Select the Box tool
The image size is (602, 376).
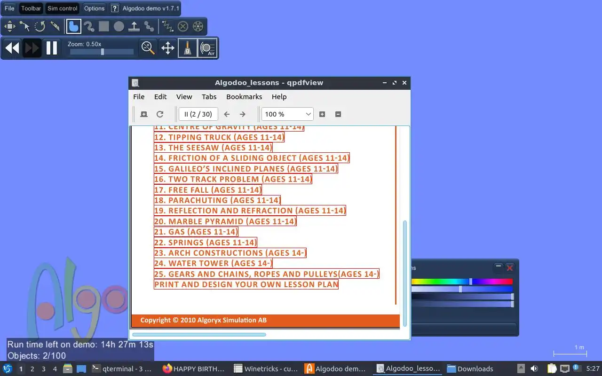(x=103, y=26)
